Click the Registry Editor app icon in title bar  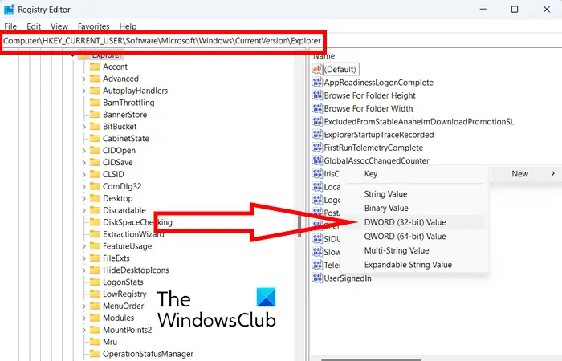pyautogui.click(x=9, y=10)
